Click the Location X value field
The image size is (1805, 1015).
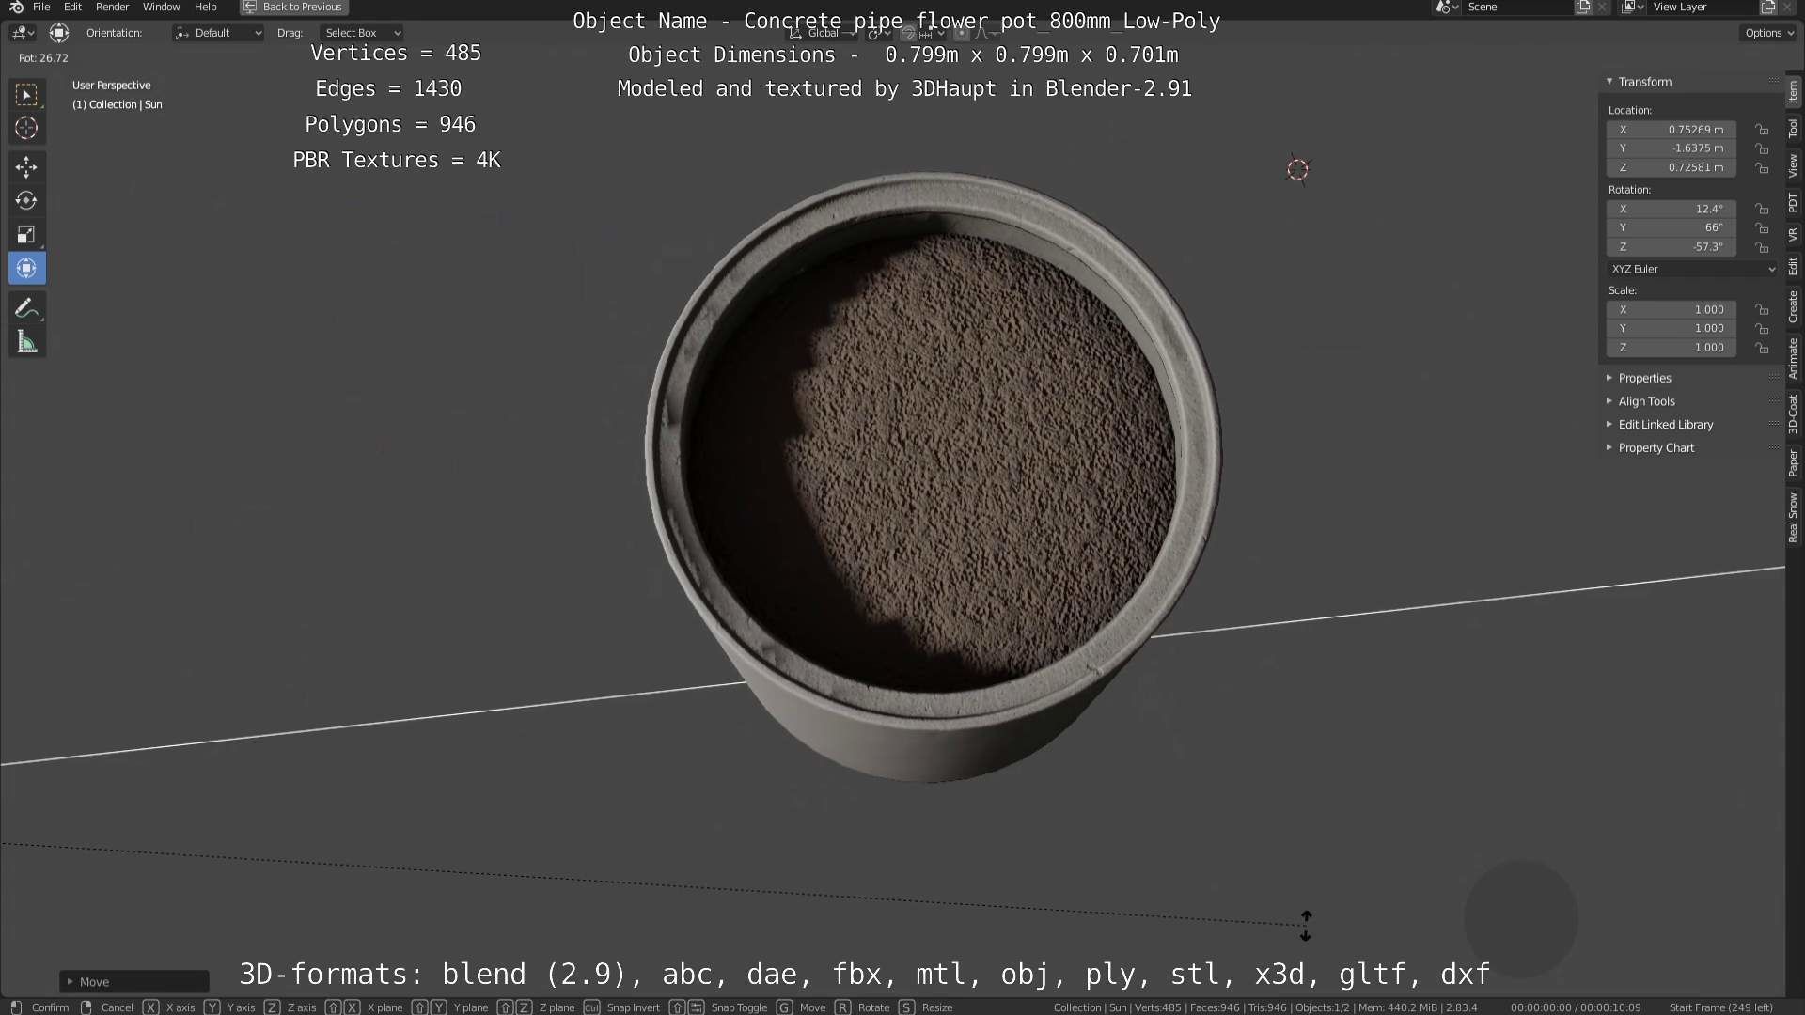pos(1672,130)
